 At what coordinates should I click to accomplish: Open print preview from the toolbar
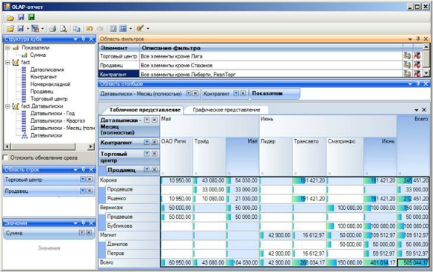click(63, 28)
